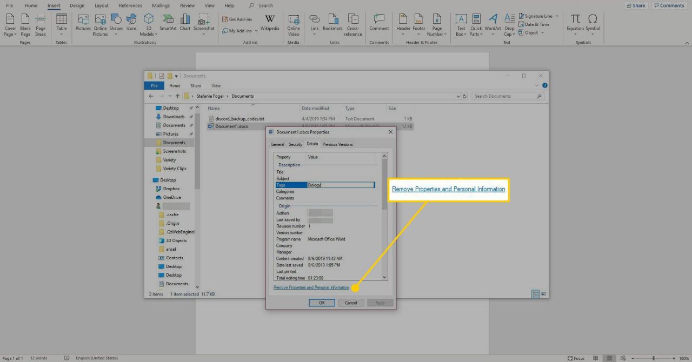Expand the File Explorer ribbon chevron
This screenshot has width=692, height=362.
click(x=537, y=85)
